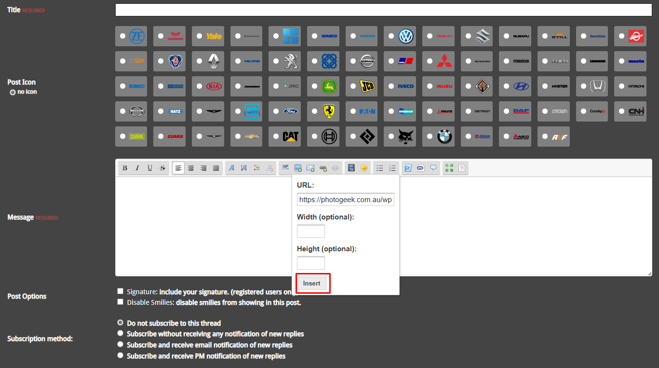Choose the Ford post icon
Viewport: 659px width, 368px height.
276,111
